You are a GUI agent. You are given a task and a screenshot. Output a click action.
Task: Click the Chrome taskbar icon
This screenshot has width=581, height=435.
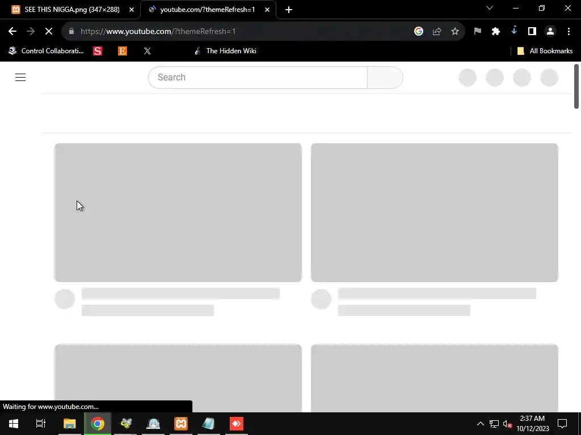click(98, 424)
